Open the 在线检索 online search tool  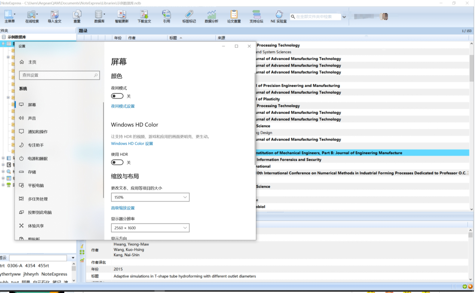[31, 14]
